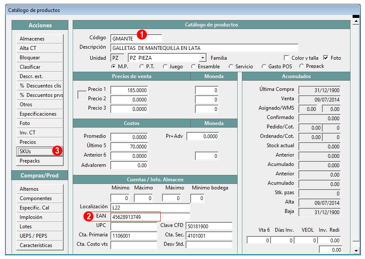This screenshot has width=365, height=259.
Task: Select Gasto POS radio option
Action: coord(264,67)
